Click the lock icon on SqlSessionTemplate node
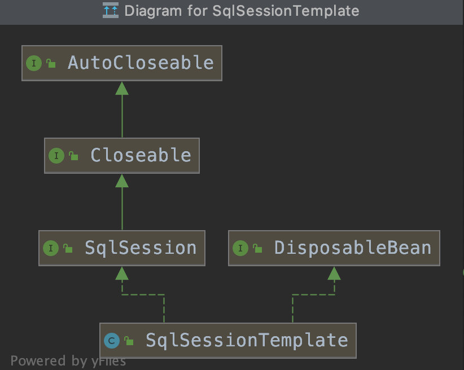464x370 pixels. click(x=128, y=340)
